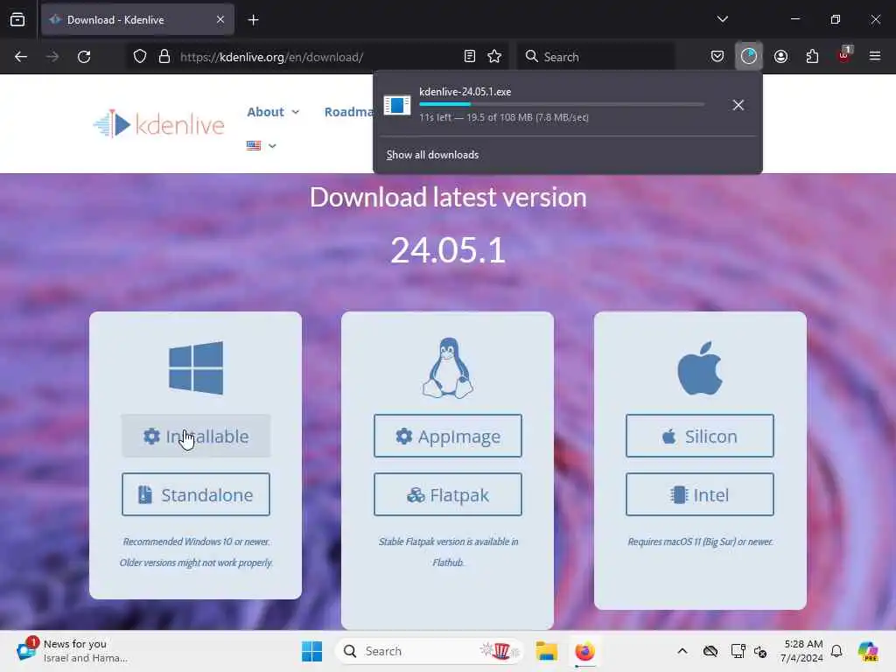
Task: Open the Windows Start menu
Action: (x=312, y=651)
